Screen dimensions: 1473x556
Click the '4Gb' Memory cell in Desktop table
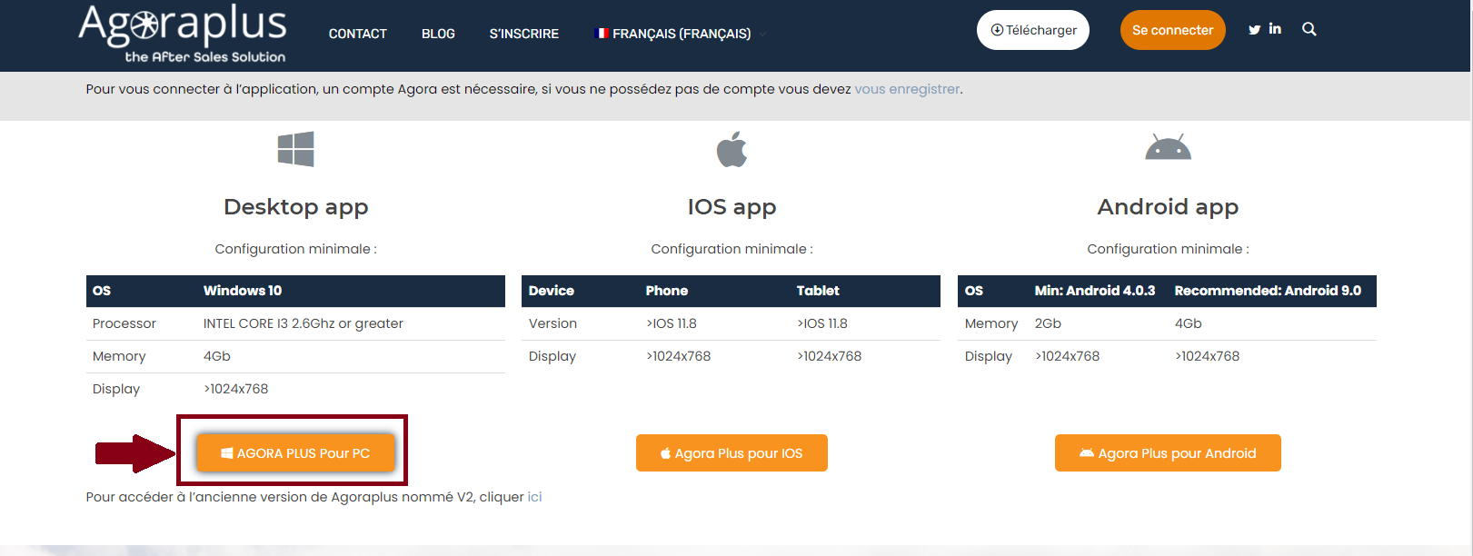click(217, 356)
